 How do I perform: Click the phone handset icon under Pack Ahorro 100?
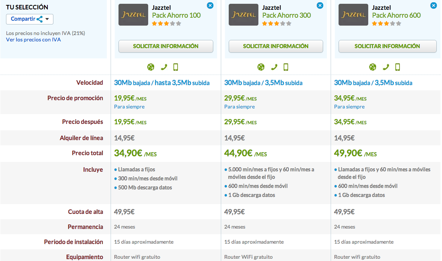164,67
